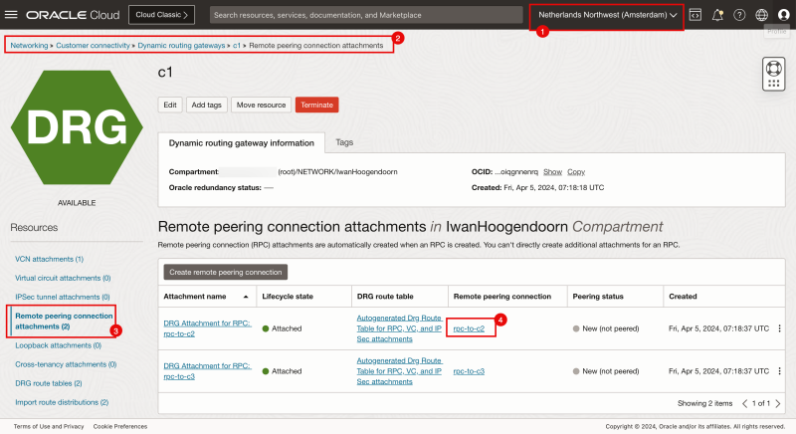This screenshot has height=434, width=796.
Task: Open the language globe icon
Action: coord(762,15)
